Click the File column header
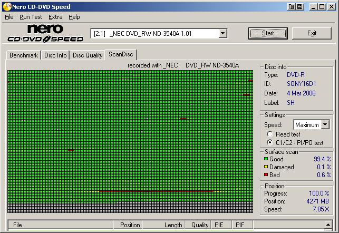The image size is (339, 233). click(61, 225)
